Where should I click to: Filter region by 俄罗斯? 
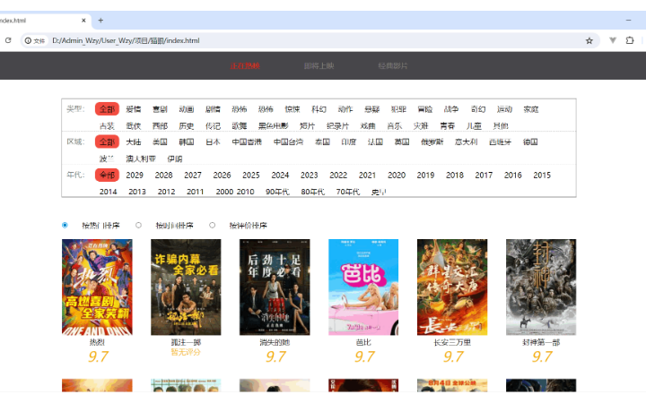pos(432,141)
